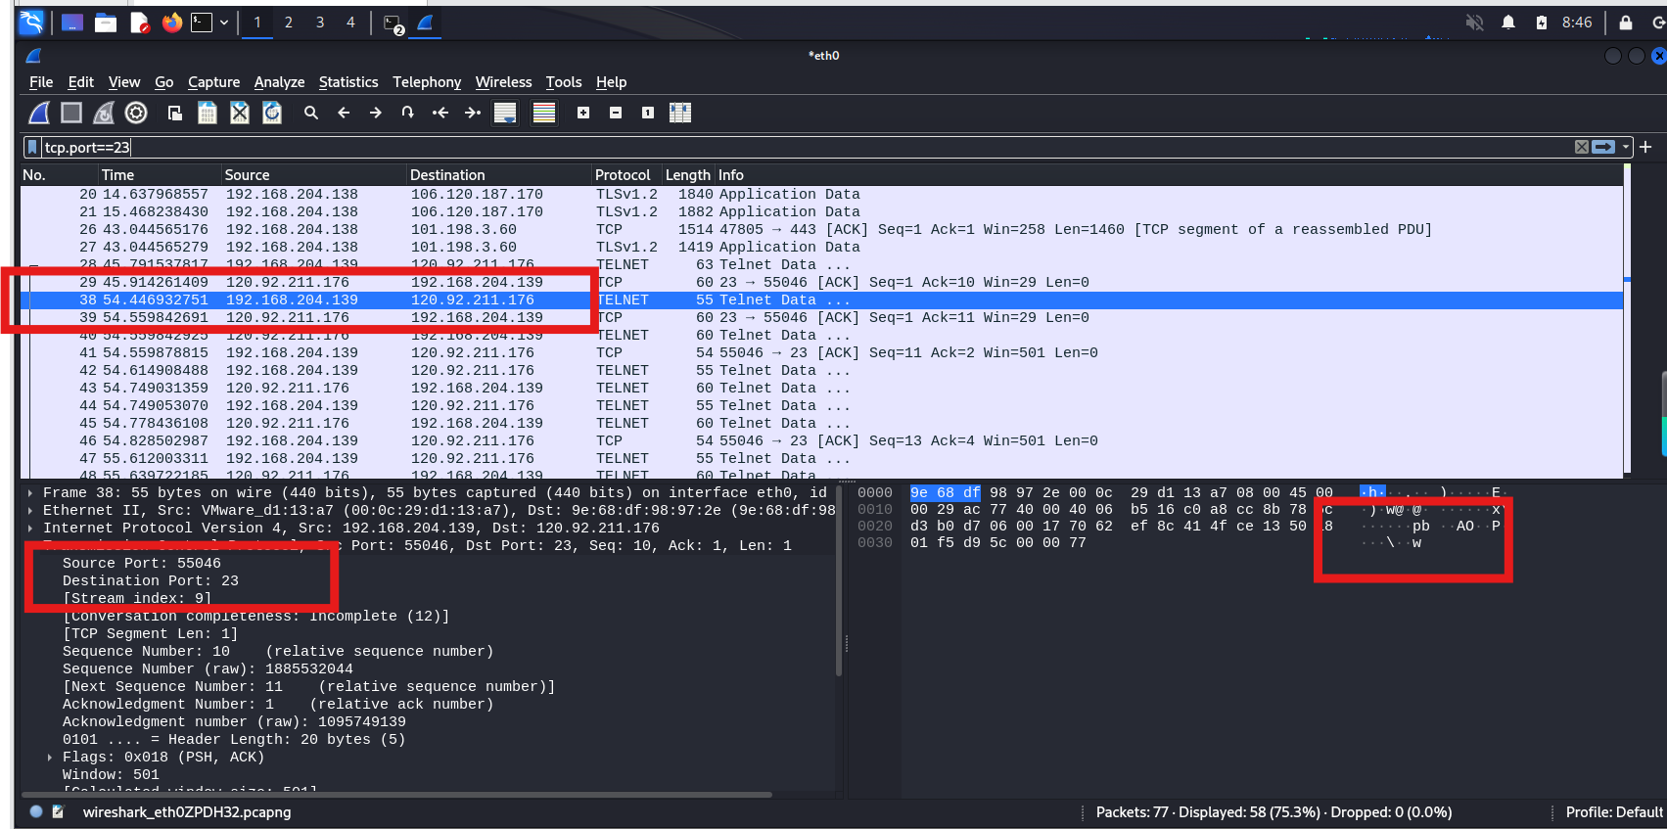Screen dimensions: 1667x829
Task: Open the Statistics menu
Action: click(348, 82)
